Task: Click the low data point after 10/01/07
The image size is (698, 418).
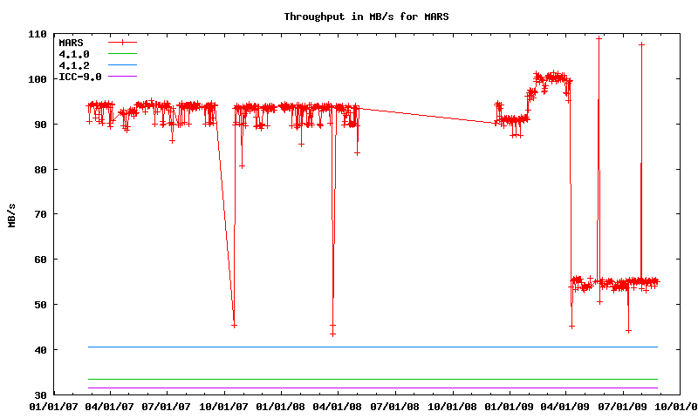Action: click(234, 325)
